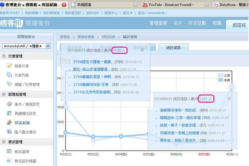249x166 pixels.
Task: Click the 系統訊息 tab page icon
Action: coord(73,5)
